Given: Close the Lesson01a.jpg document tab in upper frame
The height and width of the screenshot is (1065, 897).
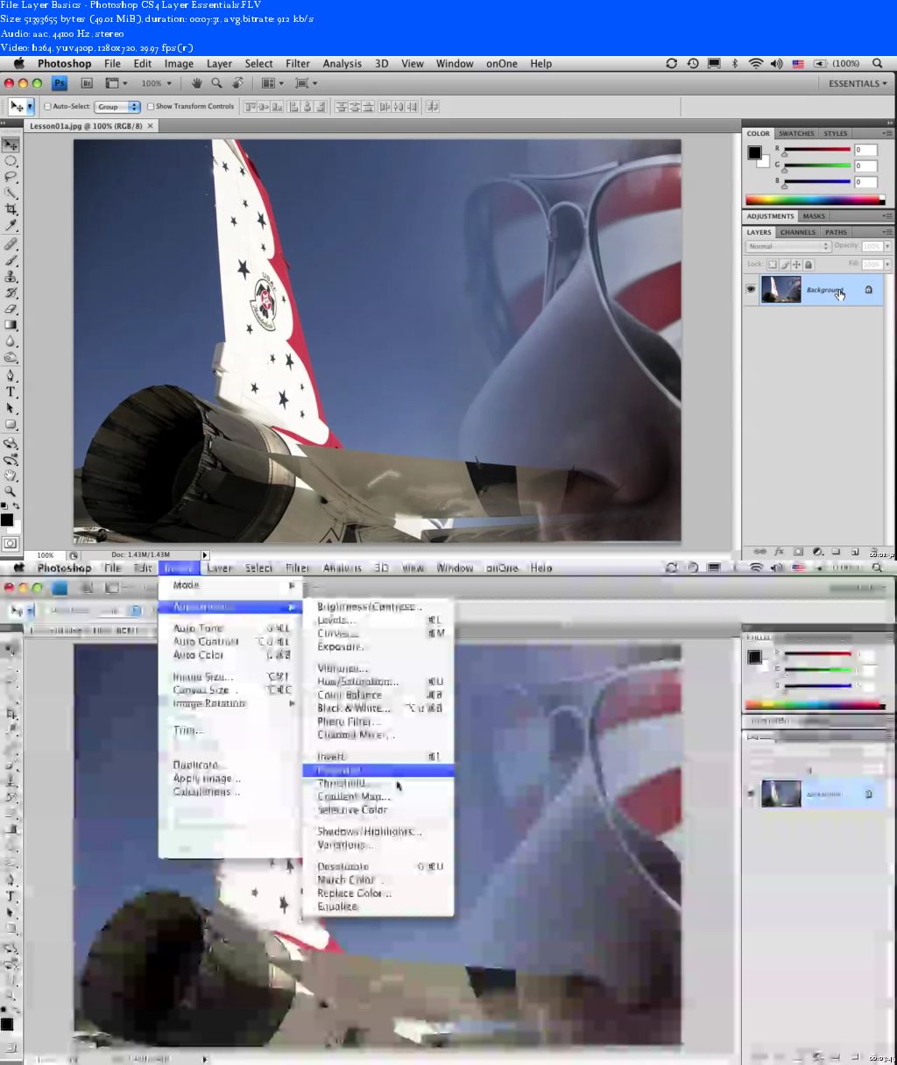Looking at the screenshot, I should pos(150,126).
